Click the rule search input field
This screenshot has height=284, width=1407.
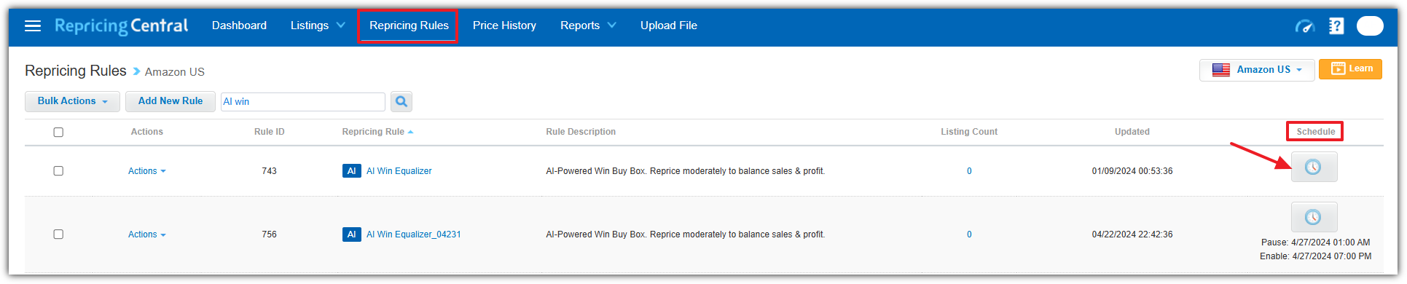coord(303,102)
